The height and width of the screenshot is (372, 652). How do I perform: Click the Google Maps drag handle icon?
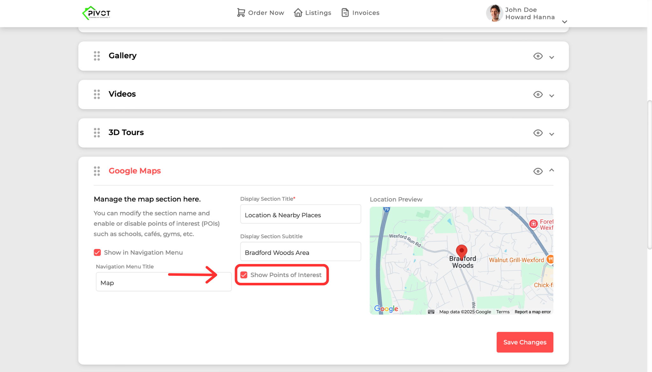click(x=97, y=171)
